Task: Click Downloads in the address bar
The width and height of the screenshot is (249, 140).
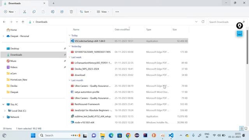Action: coord(42,22)
